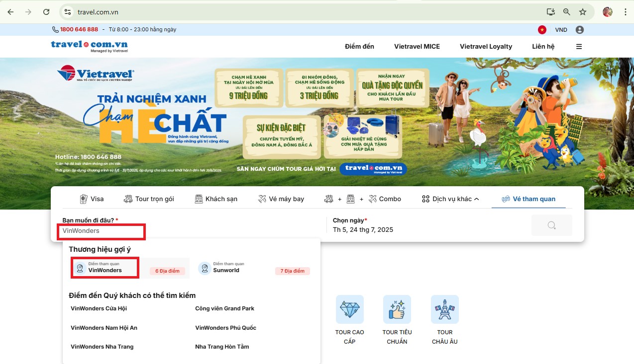Click VinWonders suggestion location pin icon
This screenshot has height=364, width=634.
pos(80,268)
